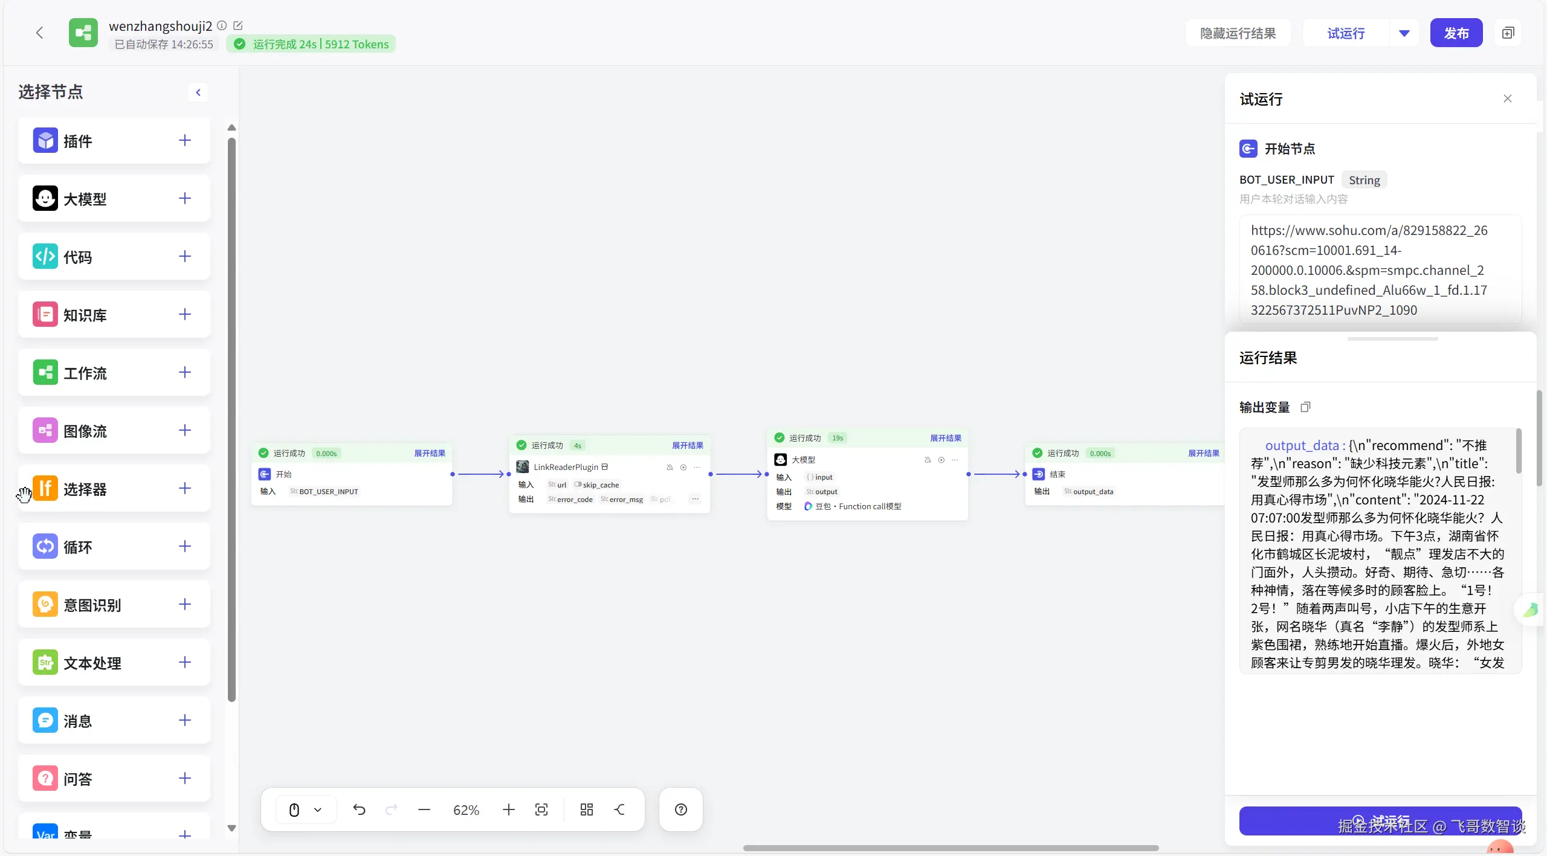Click the 知识库 knowledge base icon
Screen dimensions: 1547x856
tap(45, 315)
